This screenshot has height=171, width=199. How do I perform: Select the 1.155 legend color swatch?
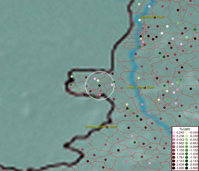pos(174,150)
